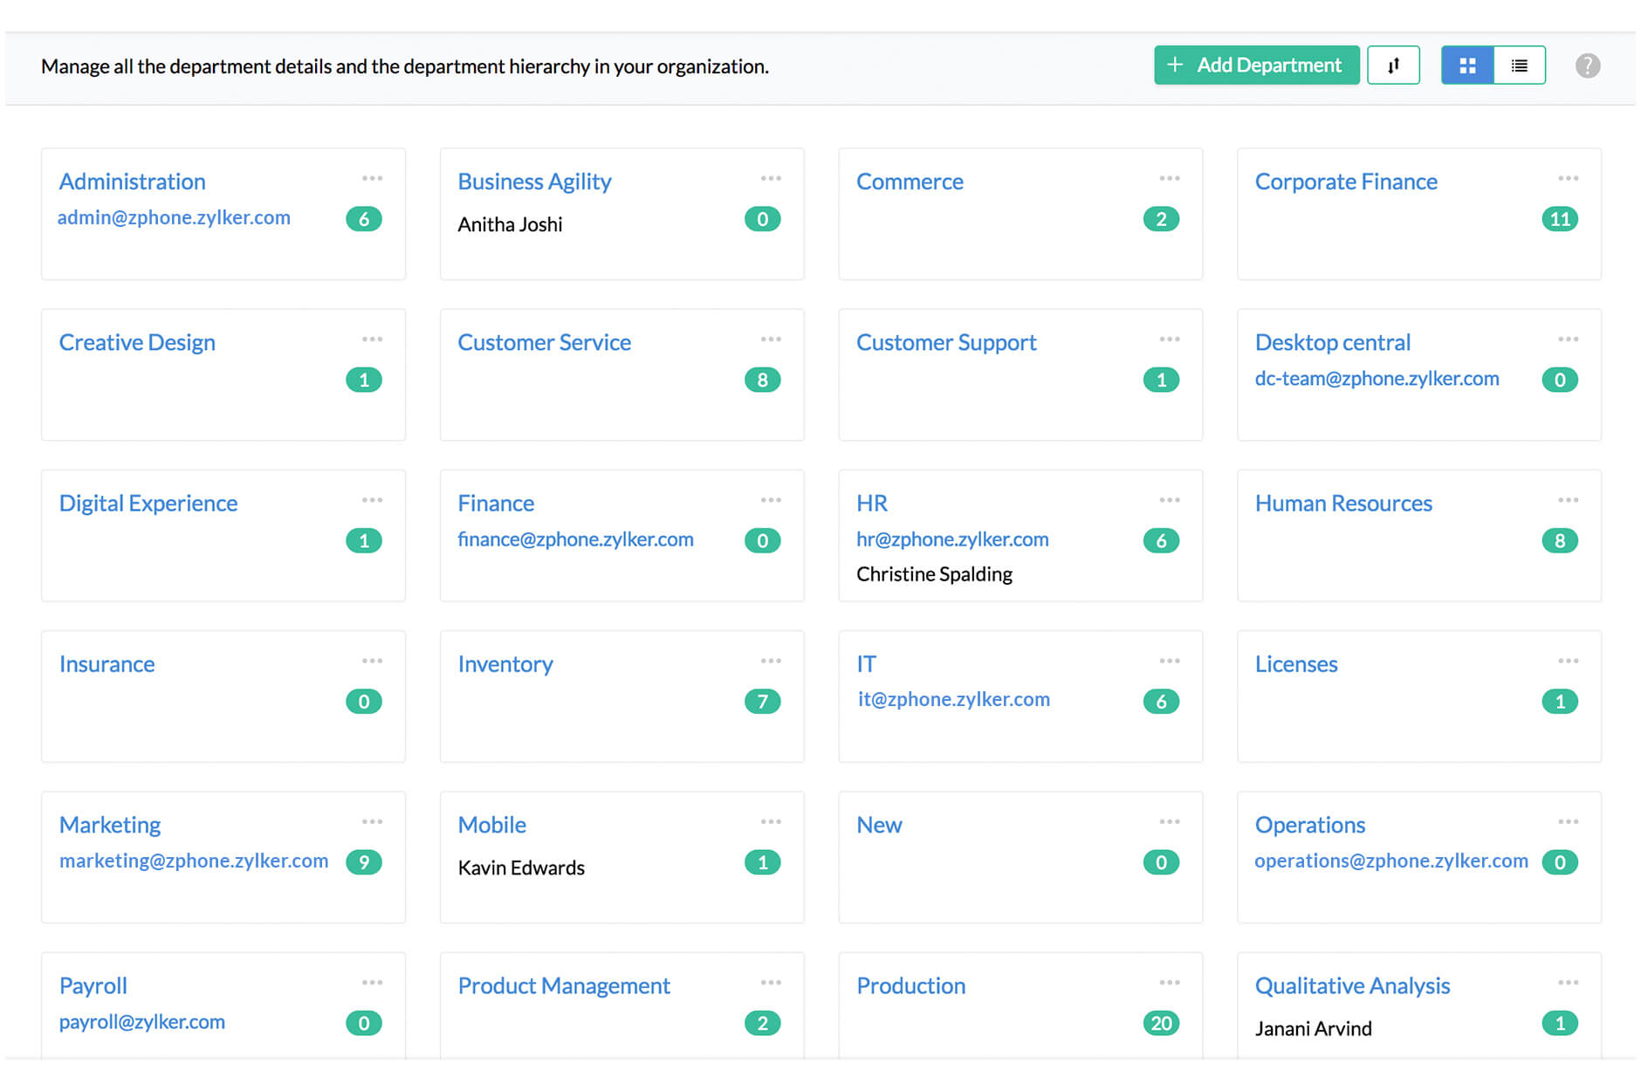Click the admin@zphone.zylker.com email link
Viewport: 1641px width, 1091px height.
click(x=174, y=217)
